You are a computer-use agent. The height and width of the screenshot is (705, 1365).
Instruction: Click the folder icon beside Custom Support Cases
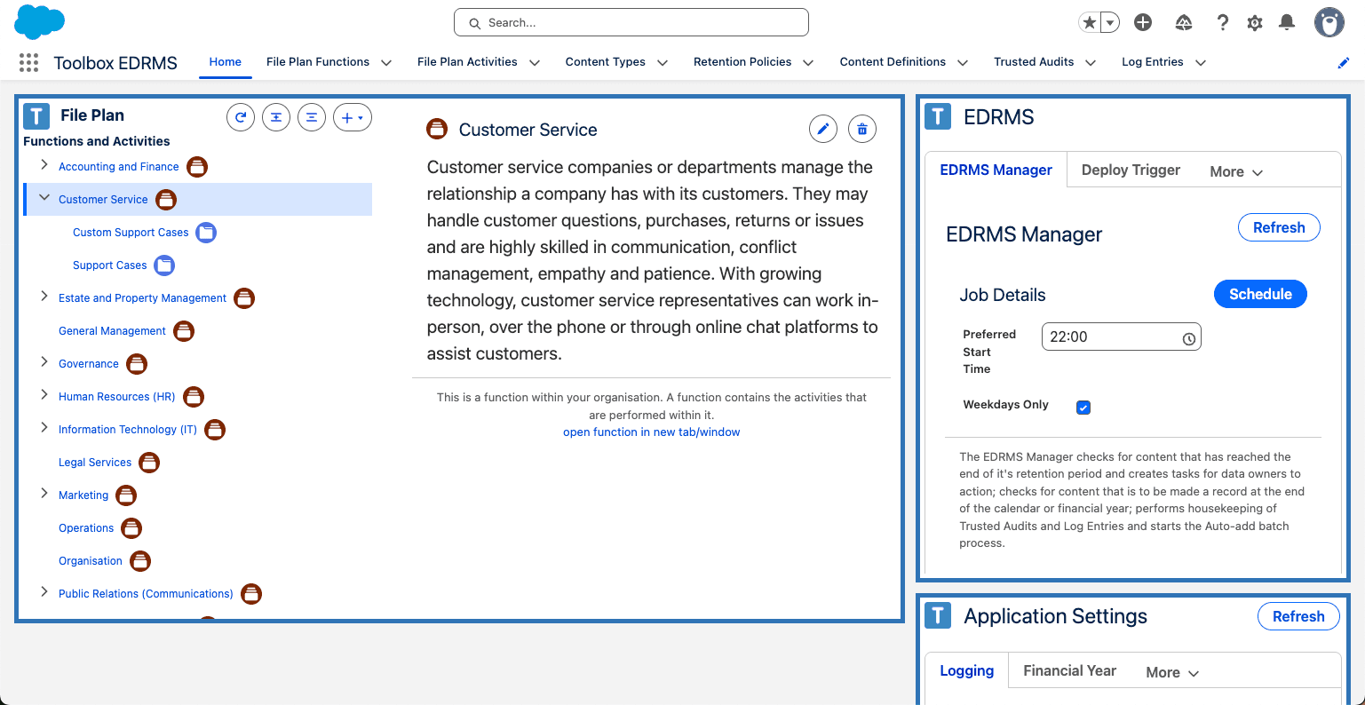[x=206, y=233]
